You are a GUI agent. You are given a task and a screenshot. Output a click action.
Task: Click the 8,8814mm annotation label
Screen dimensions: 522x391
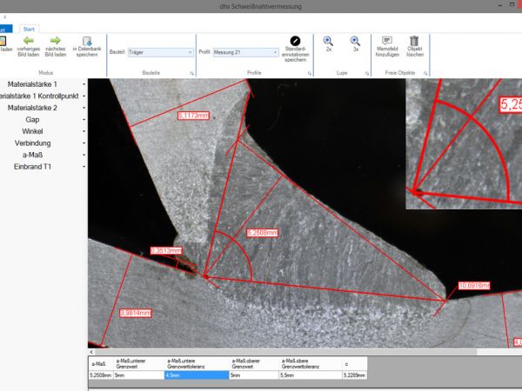point(136,313)
